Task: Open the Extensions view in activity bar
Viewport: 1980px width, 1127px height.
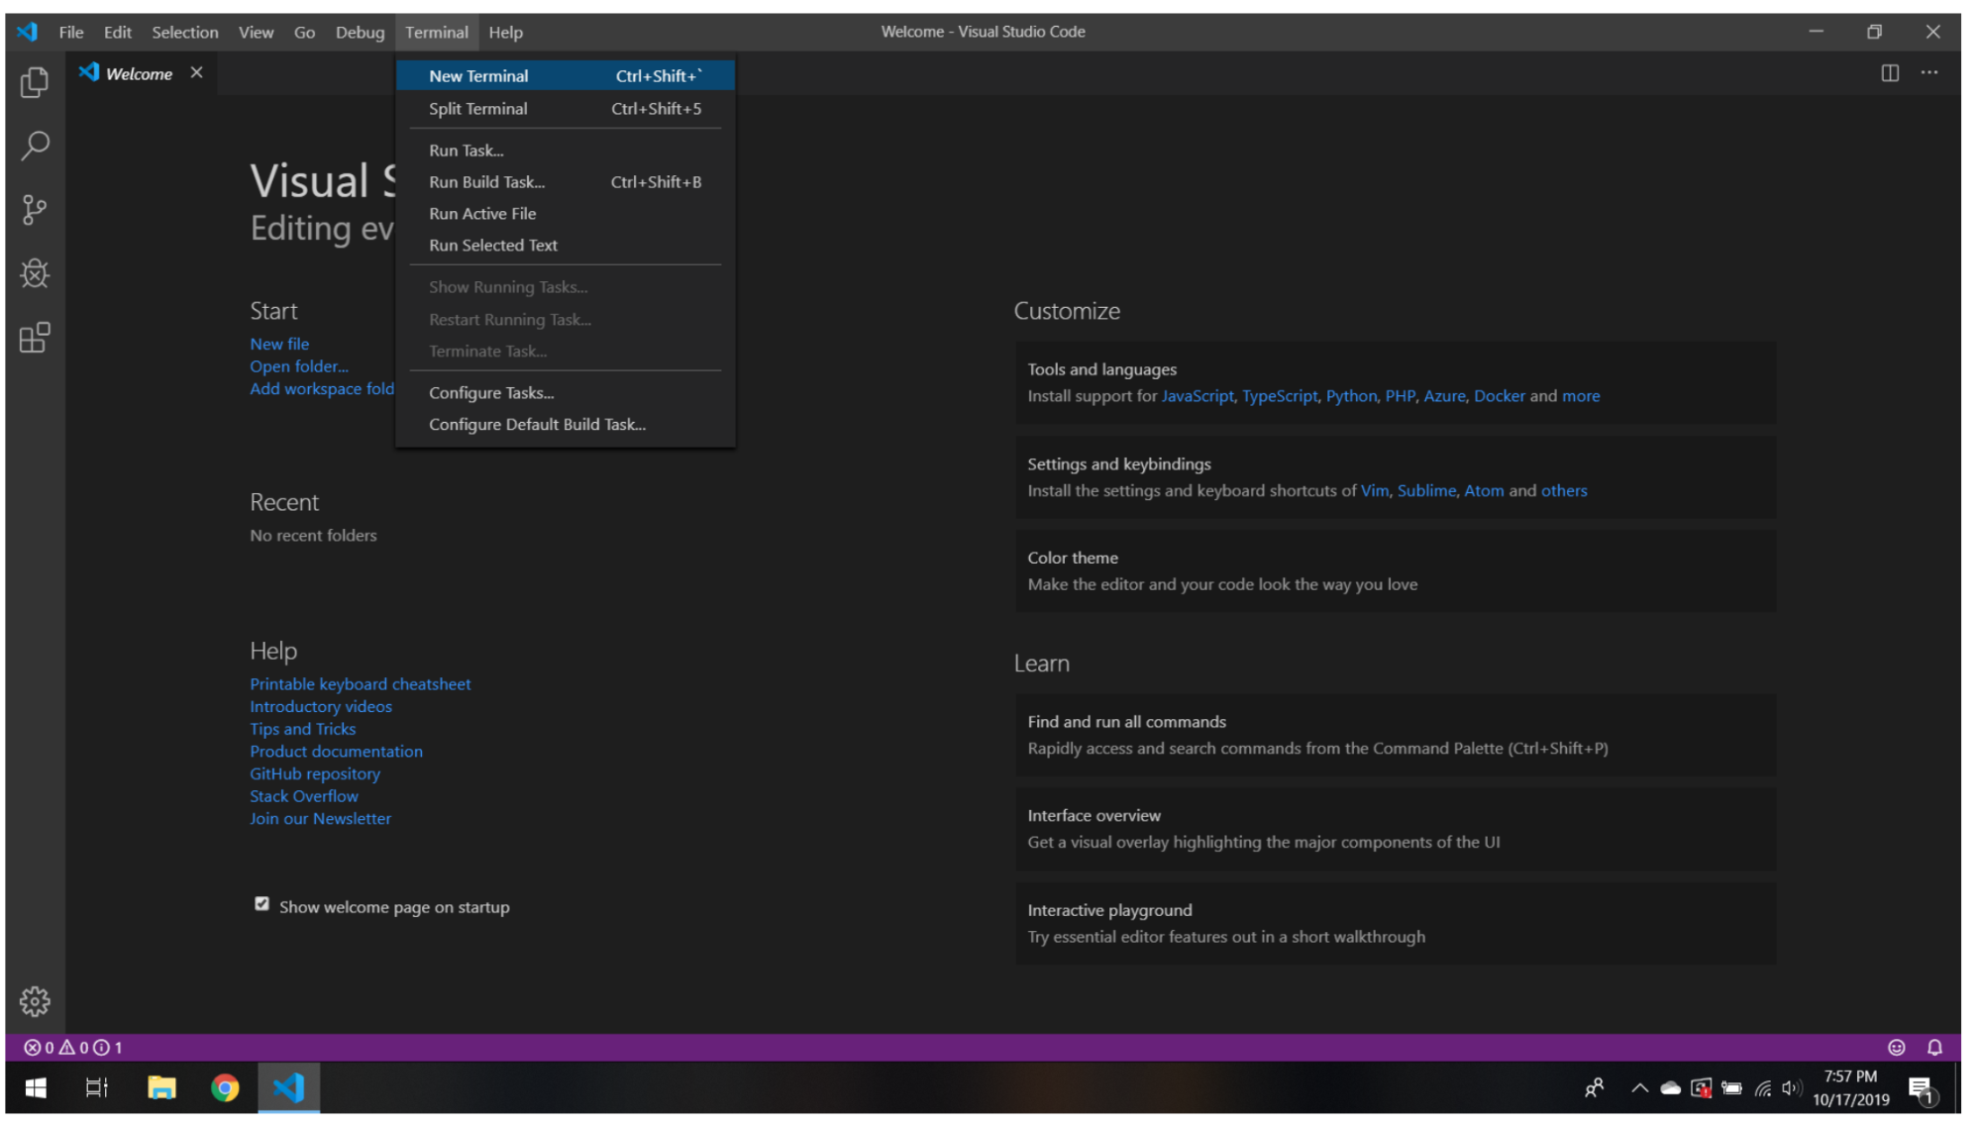Action: (35, 338)
